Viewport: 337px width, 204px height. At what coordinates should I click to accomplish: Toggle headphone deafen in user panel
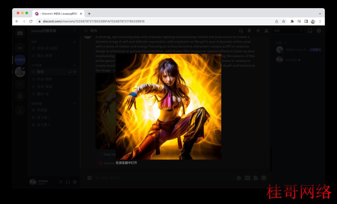tap(68, 182)
